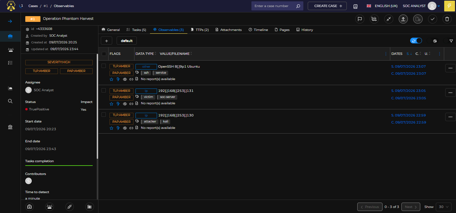Star the 192[.]168[.]253[.]130 observable
This screenshot has width=456, height=213.
point(112,128)
